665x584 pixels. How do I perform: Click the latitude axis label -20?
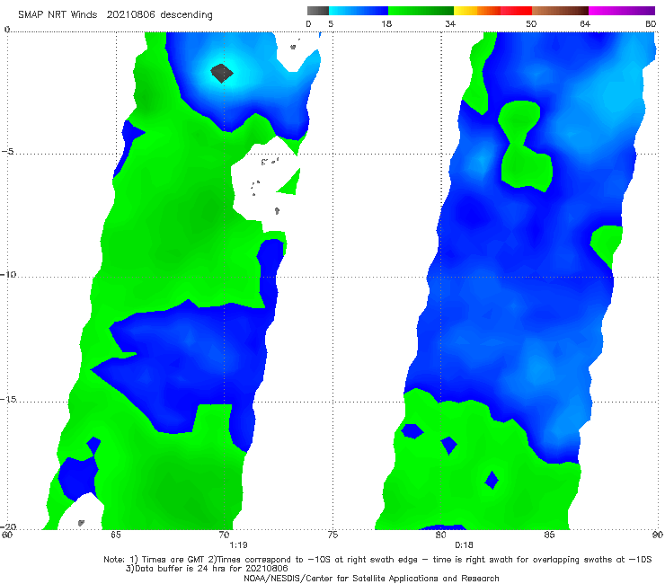(8, 526)
